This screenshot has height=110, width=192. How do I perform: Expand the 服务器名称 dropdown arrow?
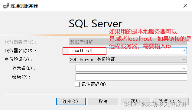[184, 50]
